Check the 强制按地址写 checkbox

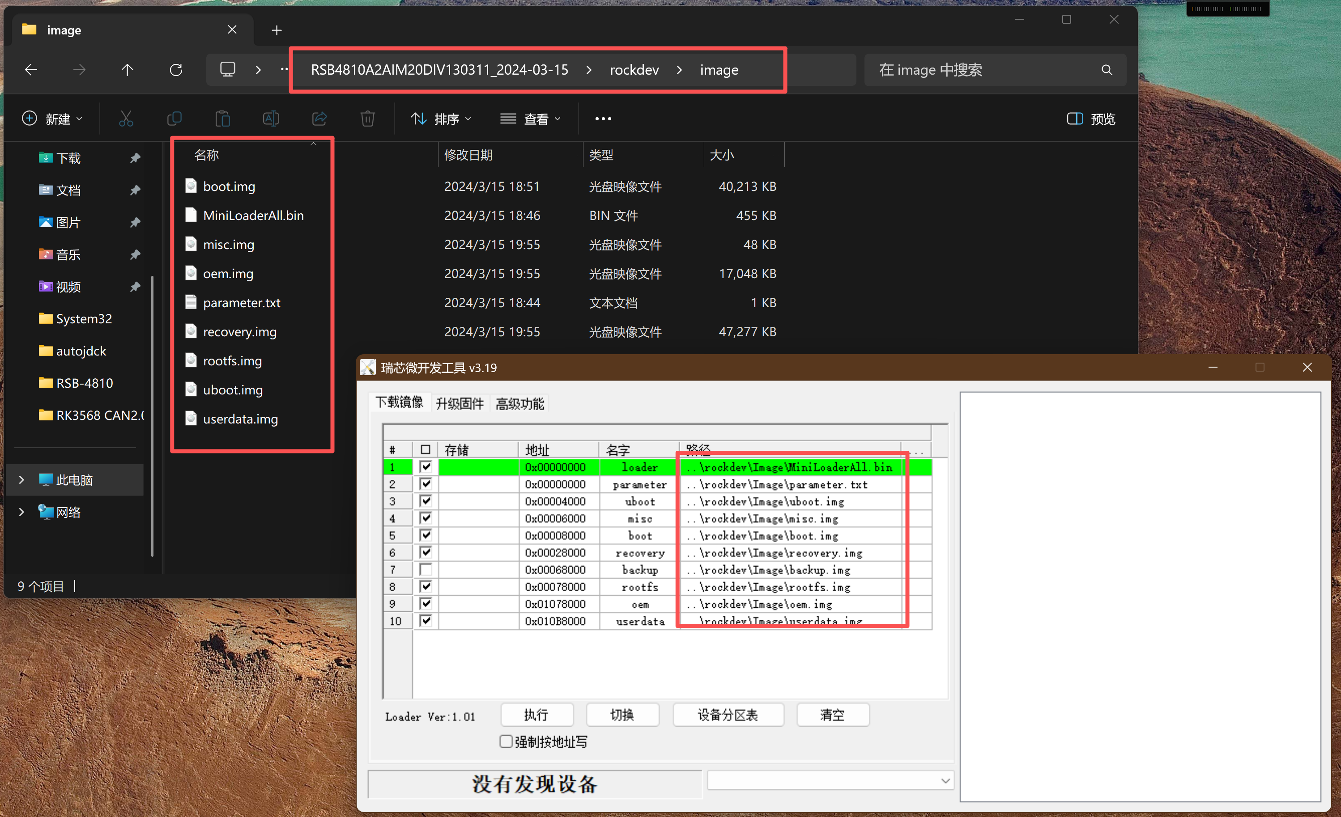tap(506, 741)
